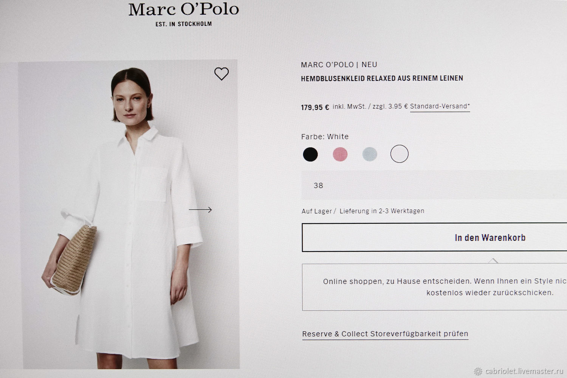Open Standard-Versand shipping info link
567x378 pixels.
(x=440, y=107)
